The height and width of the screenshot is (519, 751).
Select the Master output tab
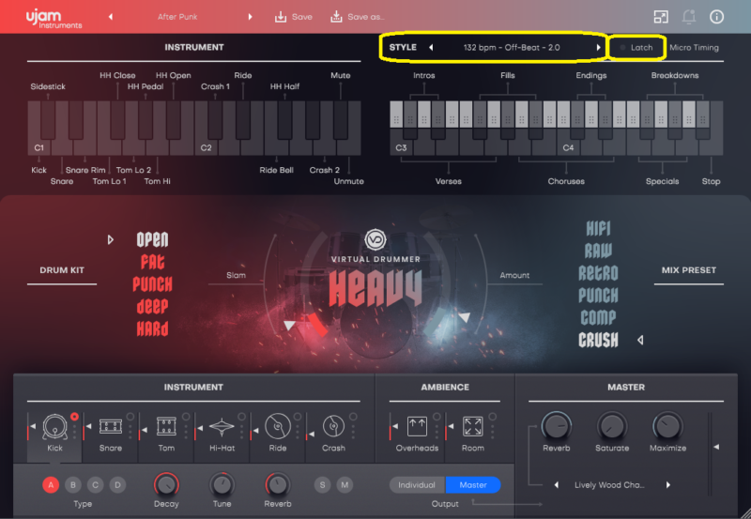coord(473,485)
